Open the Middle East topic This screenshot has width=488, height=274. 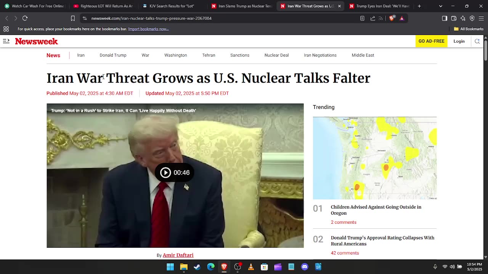point(363,55)
